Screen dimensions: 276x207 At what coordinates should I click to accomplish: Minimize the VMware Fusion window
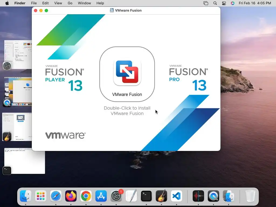tap(41, 11)
